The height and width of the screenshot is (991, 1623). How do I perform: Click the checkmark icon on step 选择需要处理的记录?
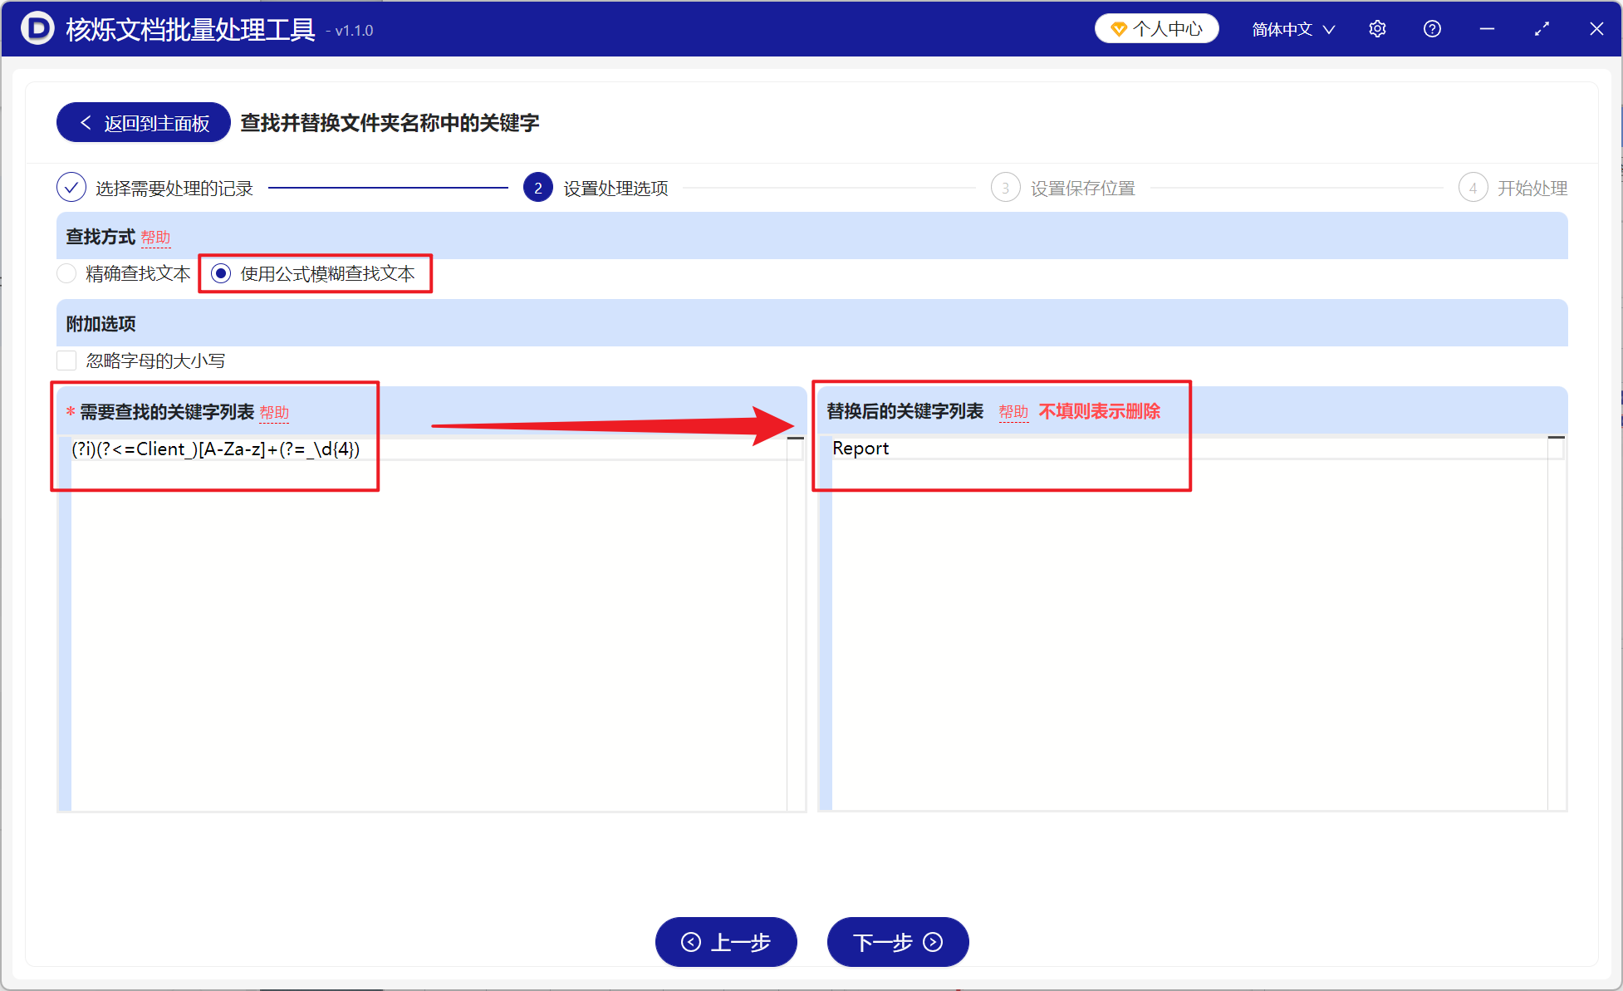pyautogui.click(x=71, y=187)
